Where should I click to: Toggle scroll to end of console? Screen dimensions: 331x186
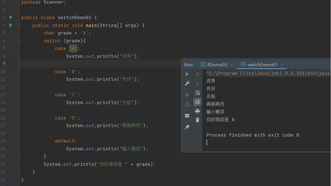[x=197, y=102]
